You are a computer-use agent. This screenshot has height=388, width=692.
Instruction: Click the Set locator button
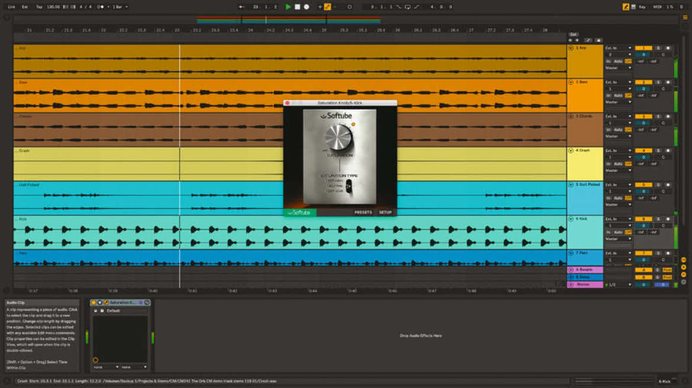point(573,34)
